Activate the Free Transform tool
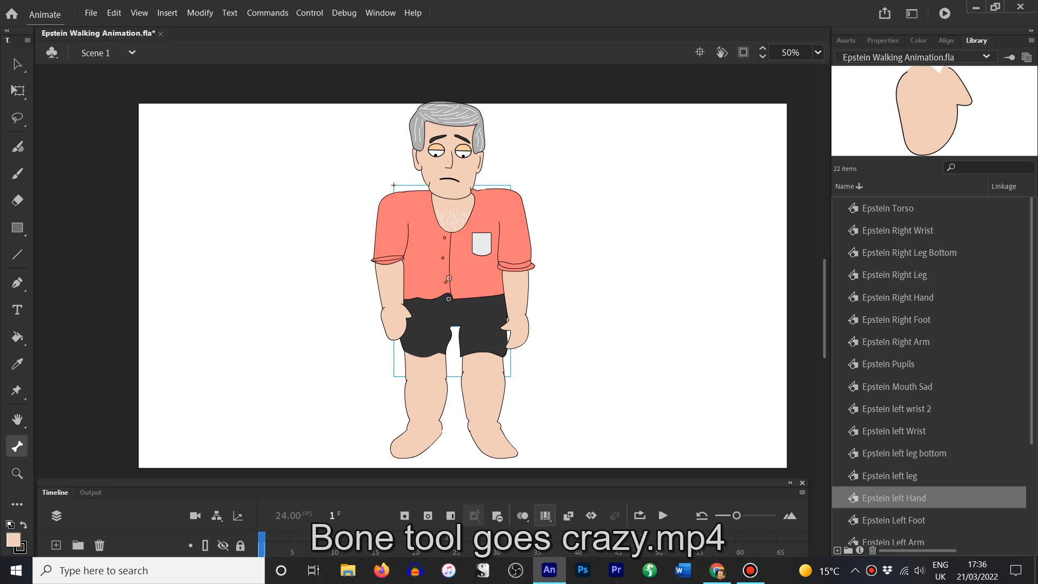Screen dimensions: 1038x584 tap(17, 91)
